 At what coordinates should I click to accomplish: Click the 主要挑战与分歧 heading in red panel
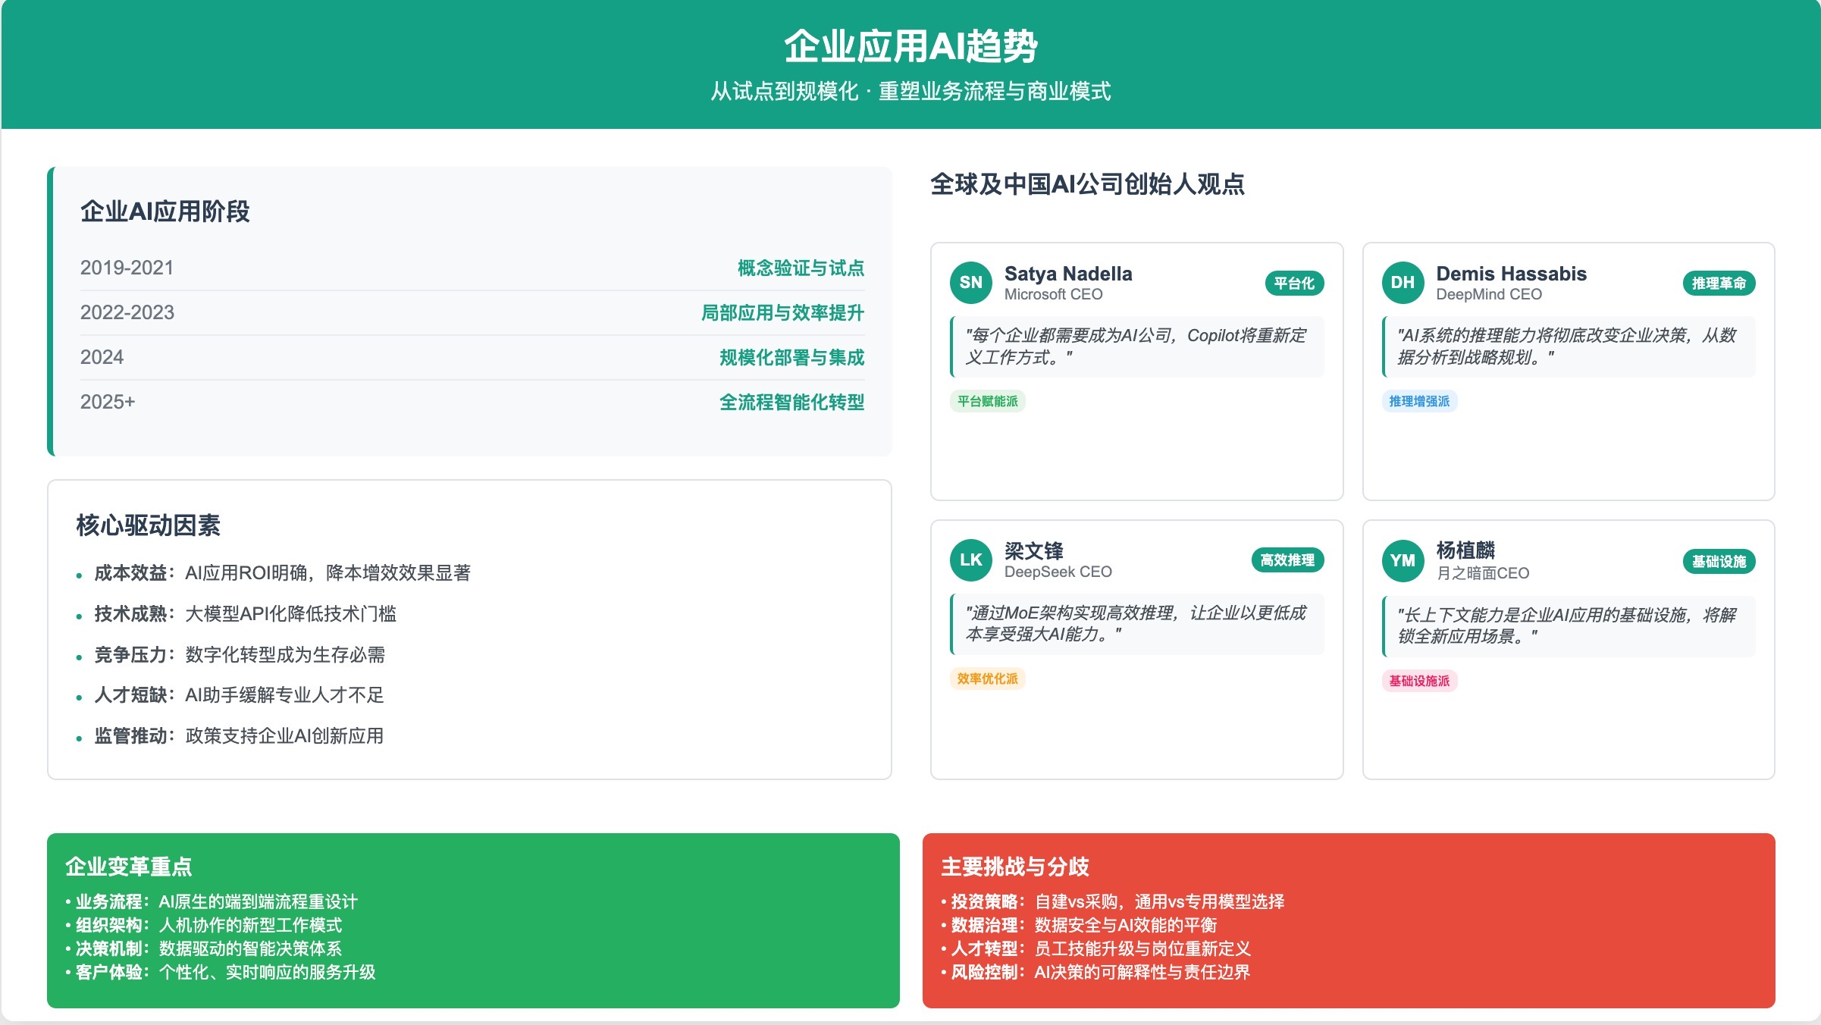coord(1014,867)
